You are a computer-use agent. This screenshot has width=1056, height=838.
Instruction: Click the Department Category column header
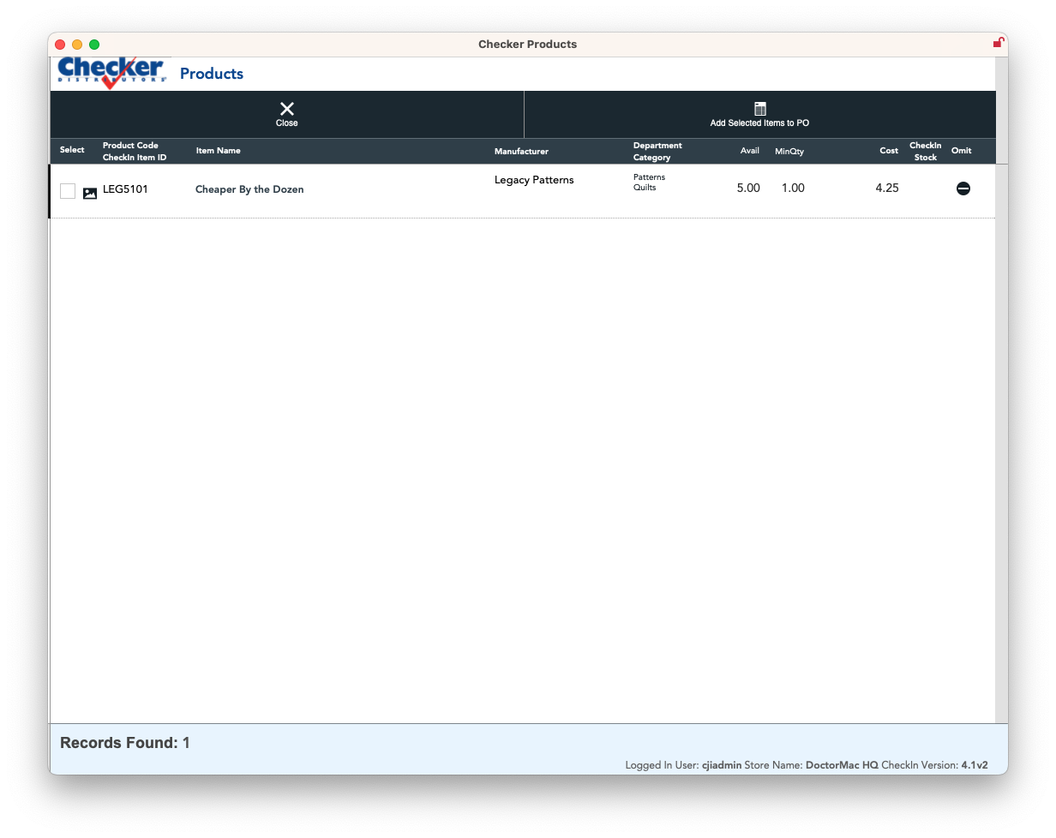coord(657,152)
